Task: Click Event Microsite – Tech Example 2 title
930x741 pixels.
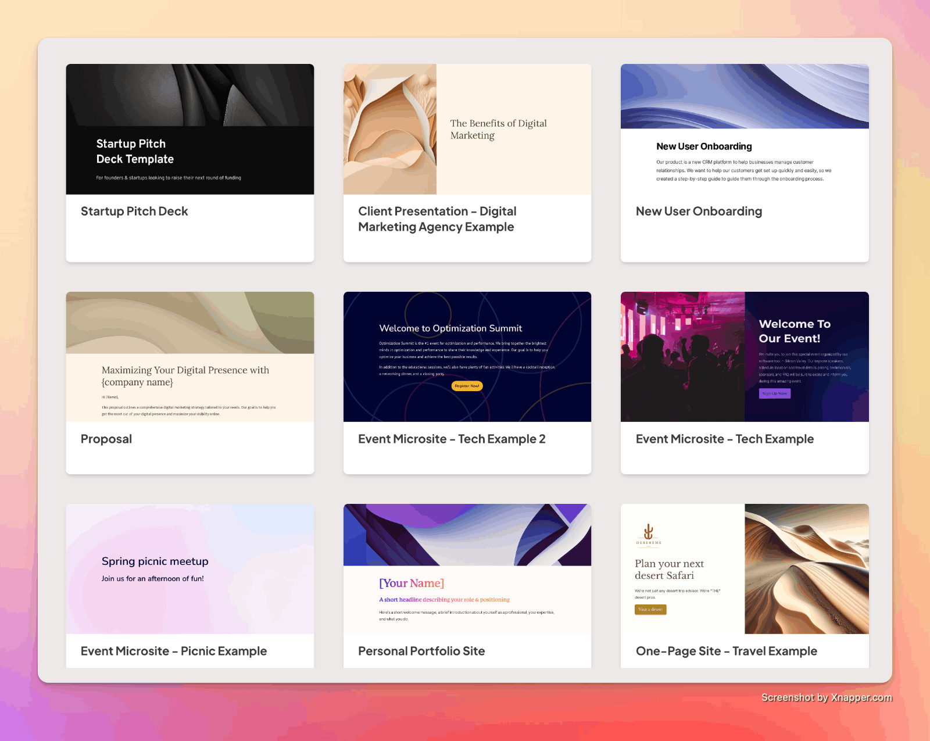Action: [x=452, y=439]
